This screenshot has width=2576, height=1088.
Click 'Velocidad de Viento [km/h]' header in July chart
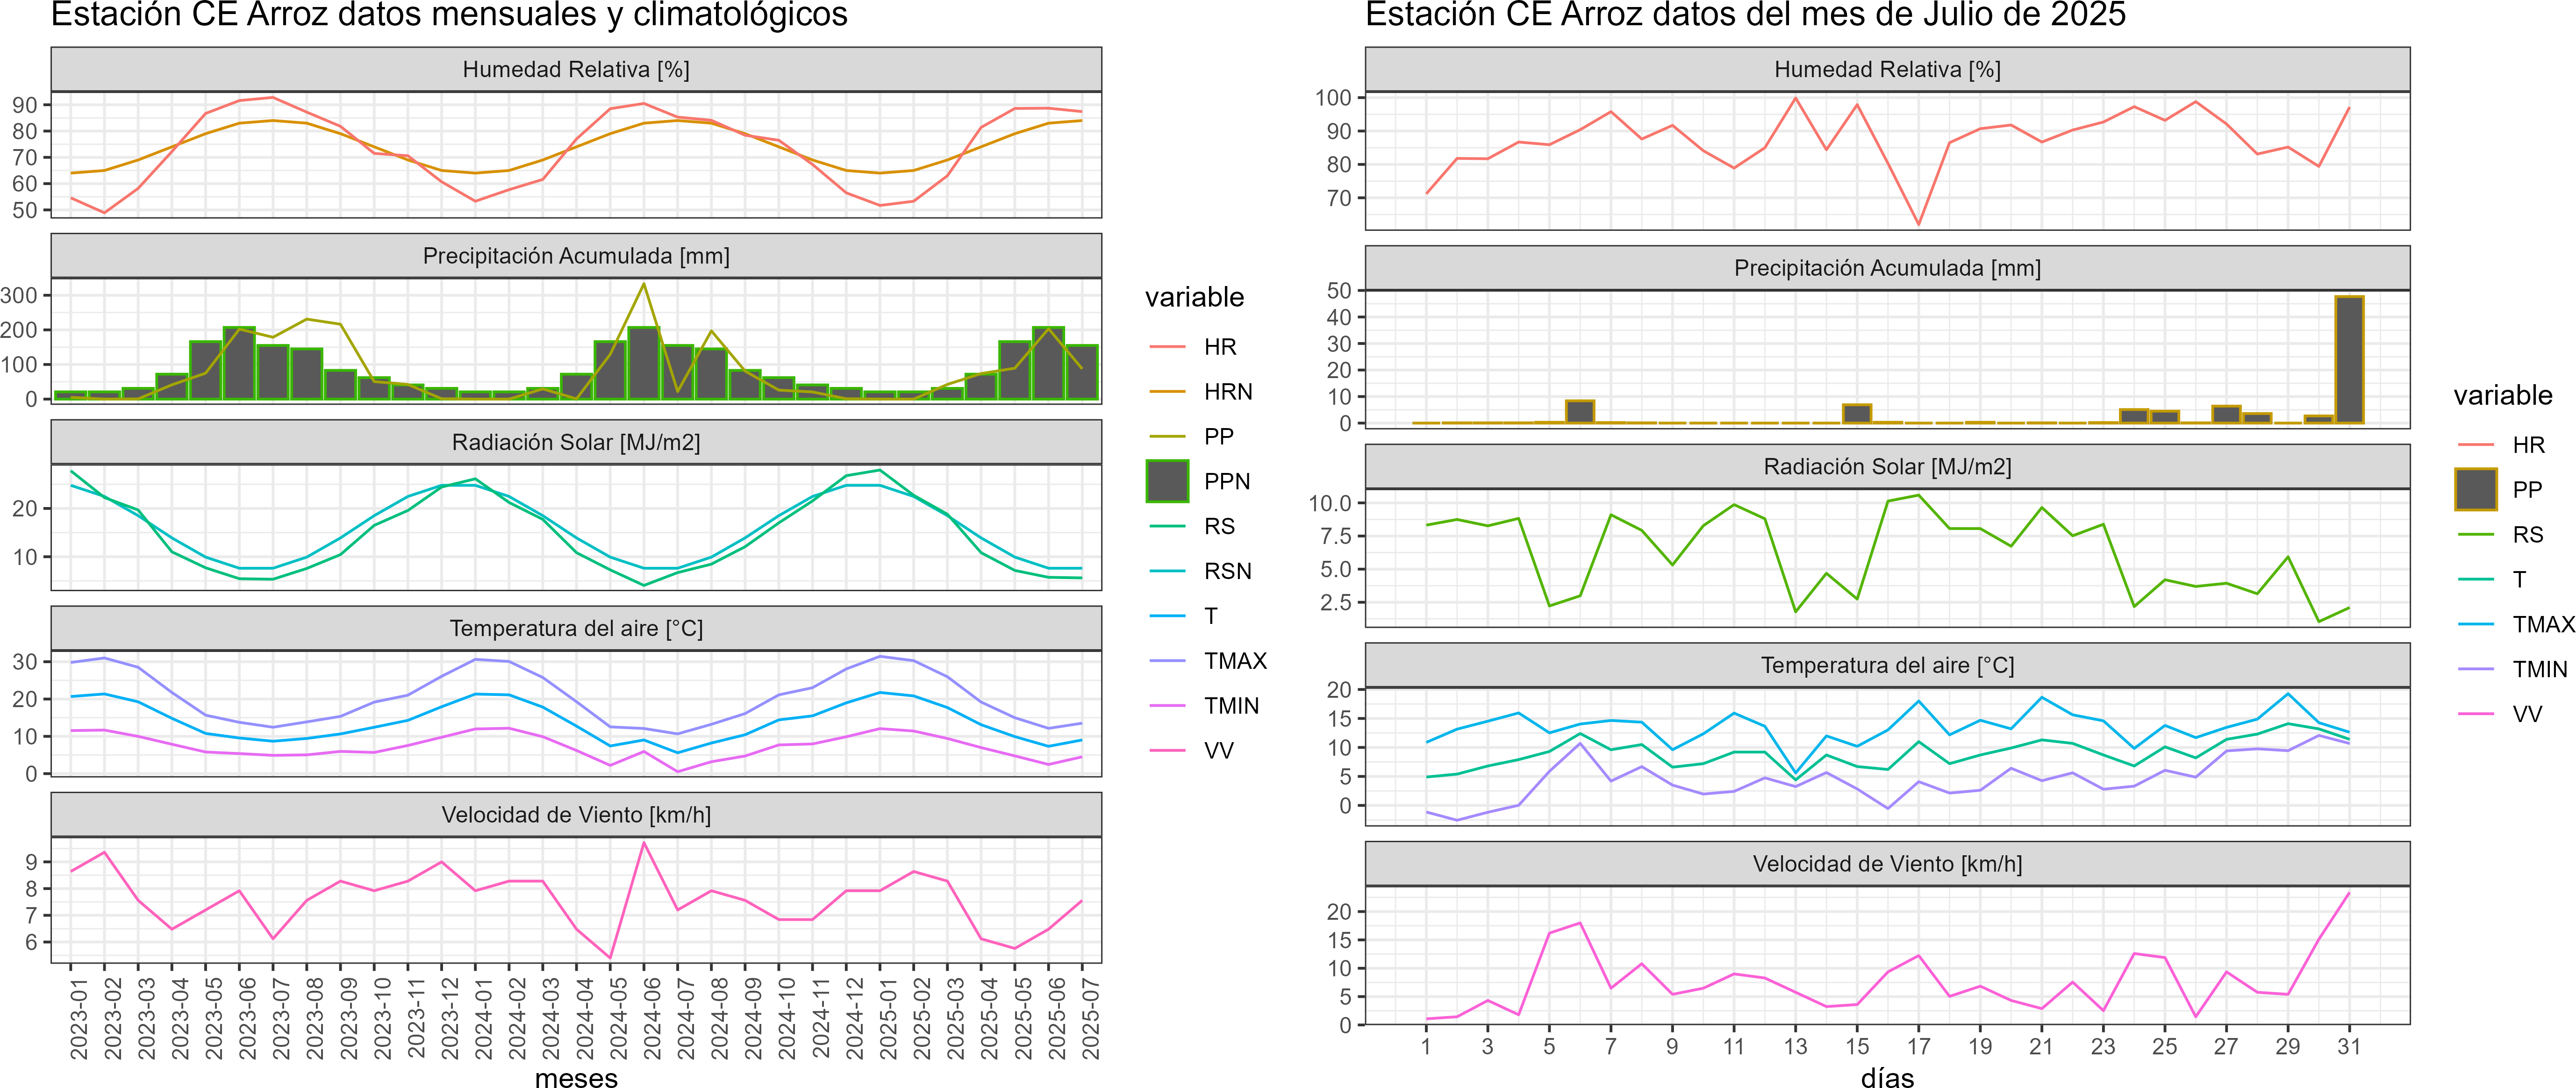point(1887,864)
